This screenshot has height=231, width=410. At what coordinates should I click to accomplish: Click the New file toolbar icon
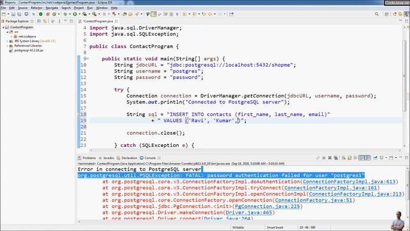tap(4, 14)
